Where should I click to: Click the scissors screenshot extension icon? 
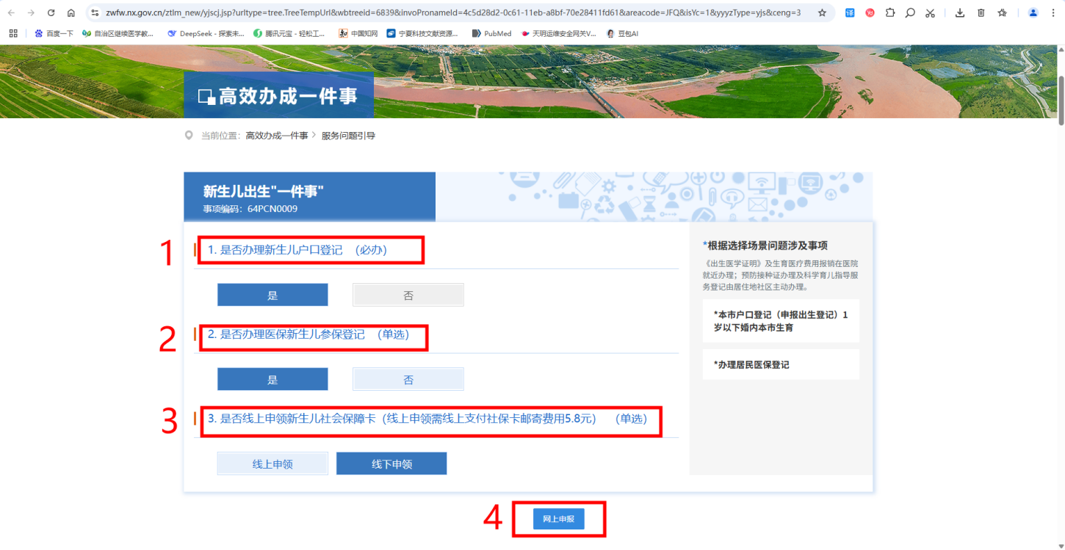pyautogui.click(x=930, y=12)
